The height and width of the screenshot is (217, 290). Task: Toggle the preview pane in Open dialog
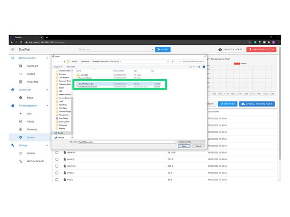[x=198, y=66]
